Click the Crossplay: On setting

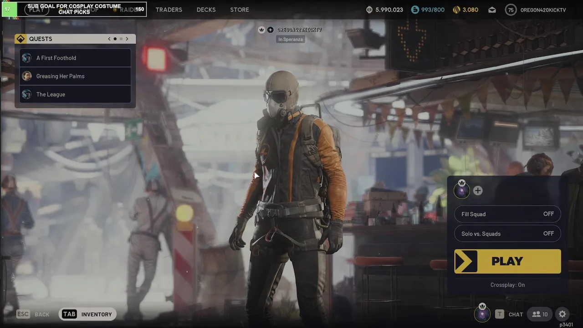pyautogui.click(x=507, y=285)
